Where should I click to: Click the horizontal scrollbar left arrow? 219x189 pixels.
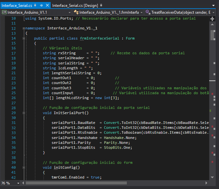tap(23, 183)
